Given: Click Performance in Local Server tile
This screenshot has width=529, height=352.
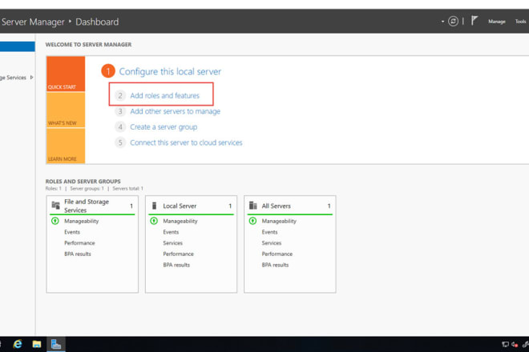Looking at the screenshot, I should (178, 254).
